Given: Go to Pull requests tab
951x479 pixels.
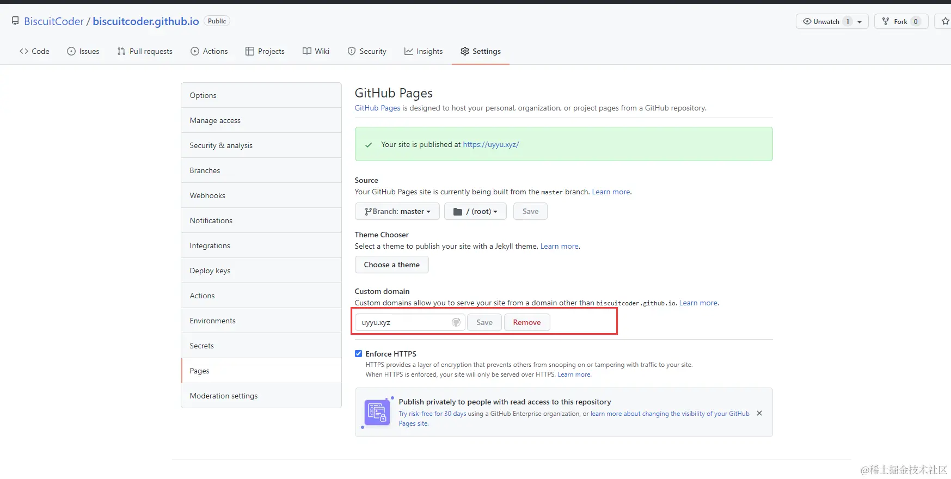Looking at the screenshot, I should [145, 51].
